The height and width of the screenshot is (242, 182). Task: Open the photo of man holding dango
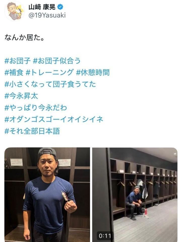(47, 195)
